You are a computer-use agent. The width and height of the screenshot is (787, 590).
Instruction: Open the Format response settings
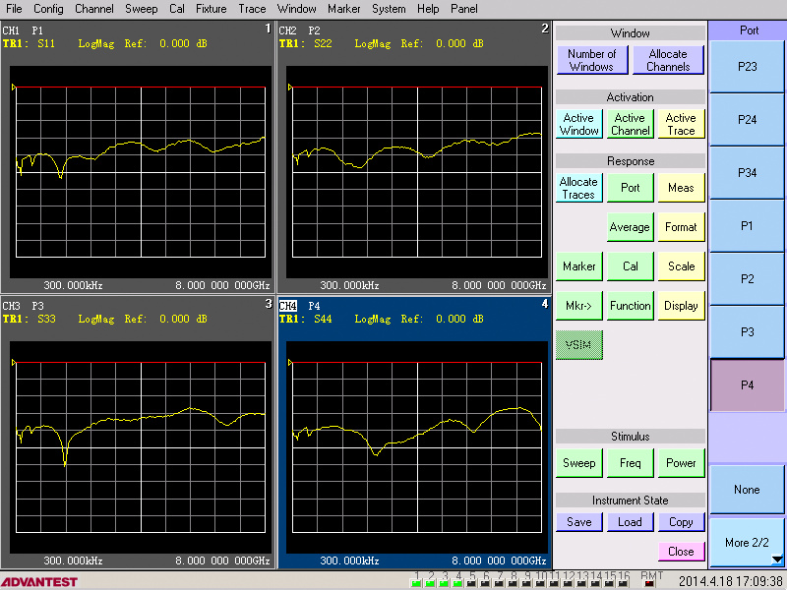point(681,227)
